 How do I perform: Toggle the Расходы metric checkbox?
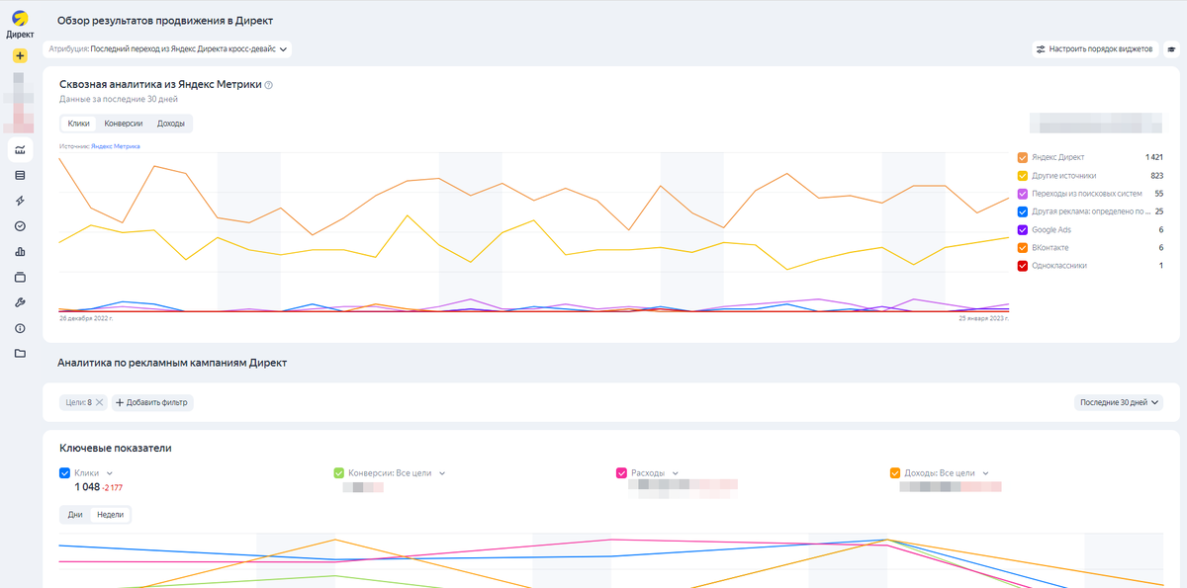point(621,473)
